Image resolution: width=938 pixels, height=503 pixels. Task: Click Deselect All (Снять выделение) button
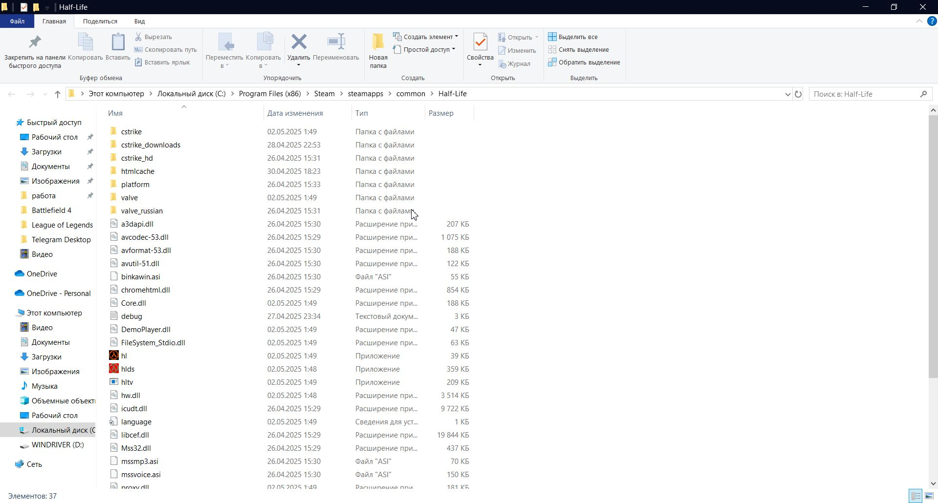tap(579, 50)
